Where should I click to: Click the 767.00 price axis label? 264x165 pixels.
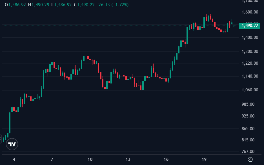pos(248,152)
